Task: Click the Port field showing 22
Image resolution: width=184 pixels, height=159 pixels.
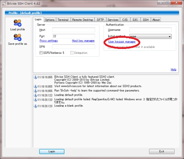Action: (x=73, y=36)
